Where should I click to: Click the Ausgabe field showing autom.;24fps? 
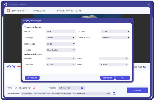(x=71, y=88)
